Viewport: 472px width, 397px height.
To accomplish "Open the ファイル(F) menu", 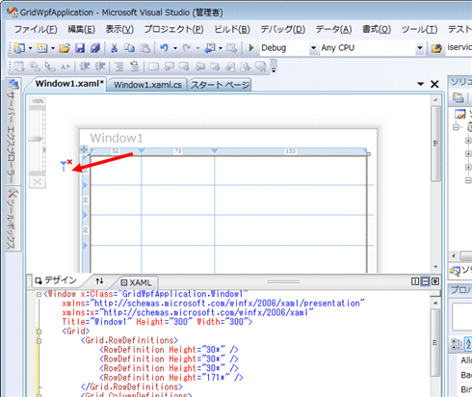I will pos(36,30).
